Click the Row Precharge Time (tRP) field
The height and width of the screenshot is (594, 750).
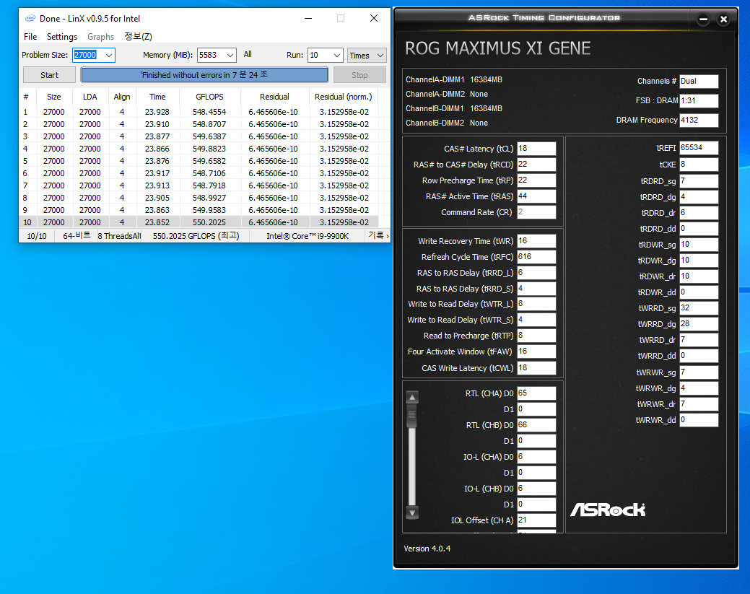[536, 180]
